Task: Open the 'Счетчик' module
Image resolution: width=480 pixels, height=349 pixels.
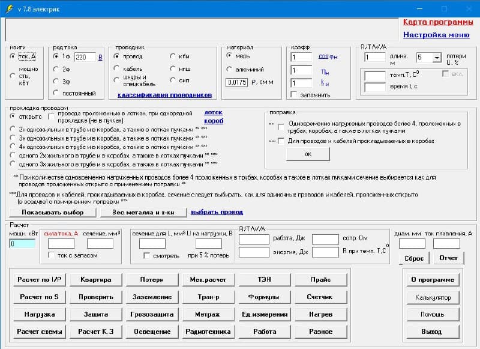Action: tap(321, 297)
